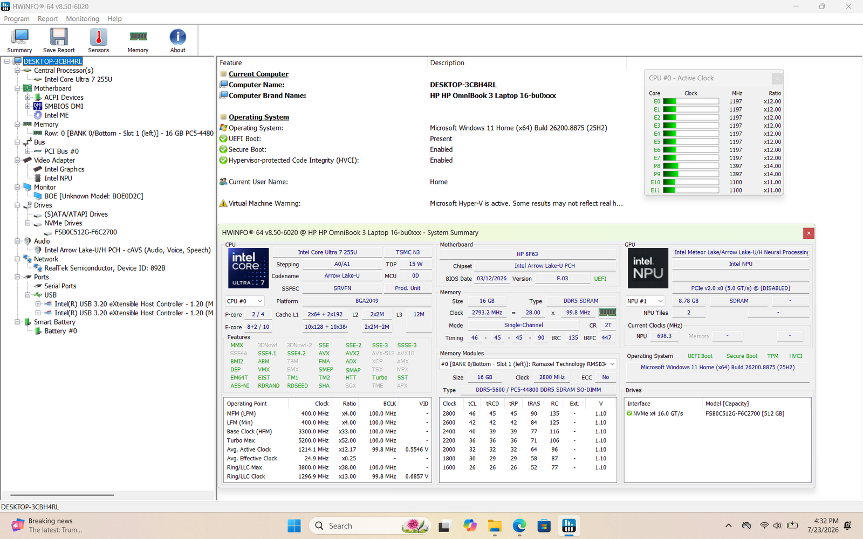Open the Help menu
This screenshot has width=863, height=539.
(114, 19)
